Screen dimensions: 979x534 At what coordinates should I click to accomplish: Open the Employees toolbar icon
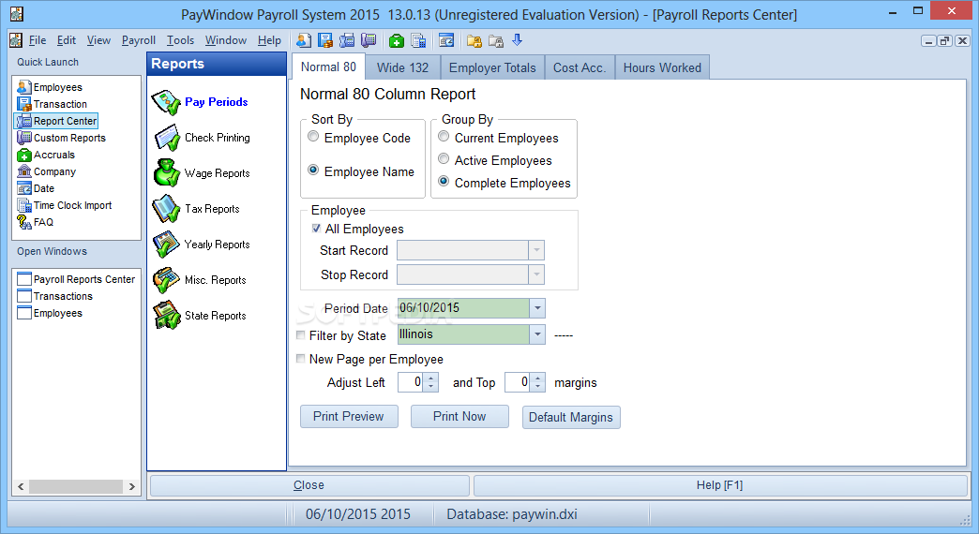coord(304,40)
